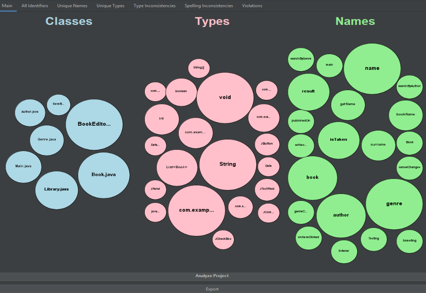
Task: Click the Book.java class bubble
Action: [104, 175]
